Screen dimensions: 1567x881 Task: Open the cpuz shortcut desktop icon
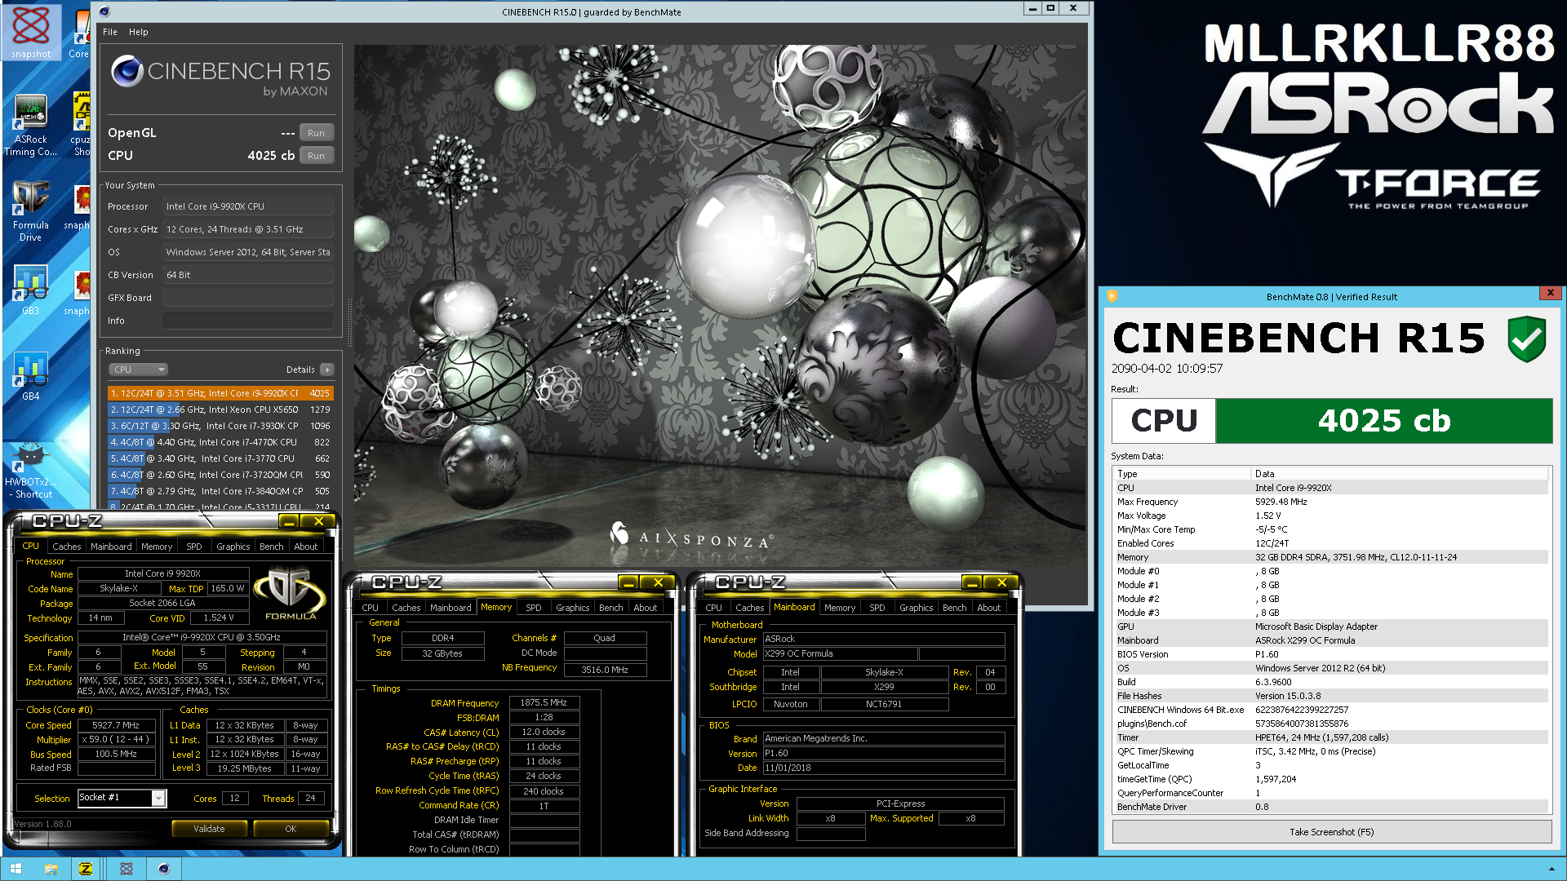[x=80, y=126]
